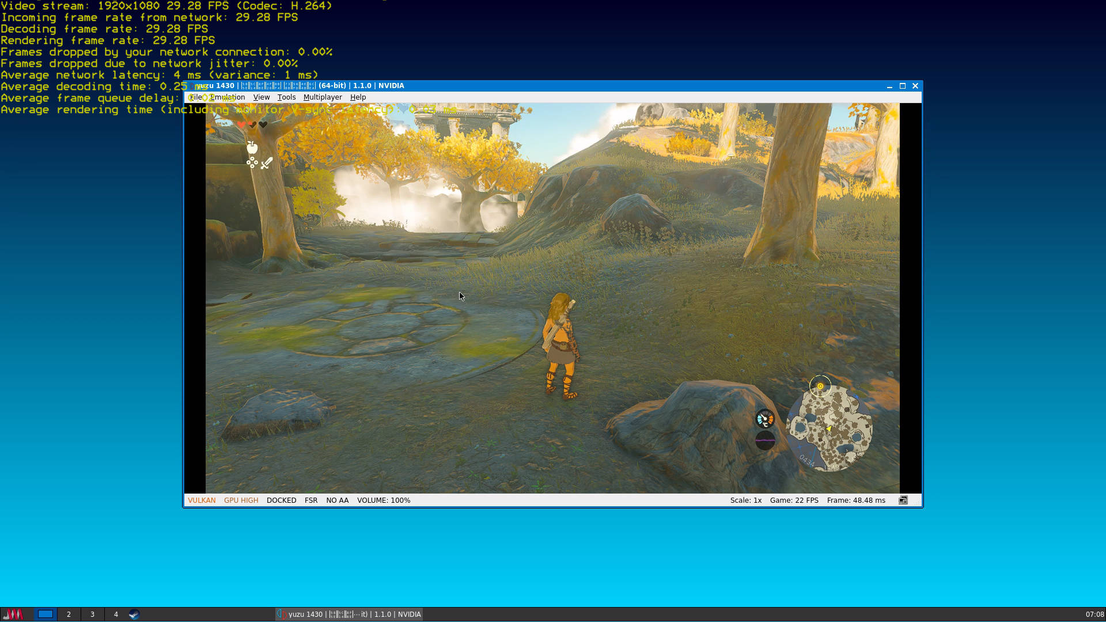Switch to workspace 3 in pager
1106x622 pixels.
point(92,615)
